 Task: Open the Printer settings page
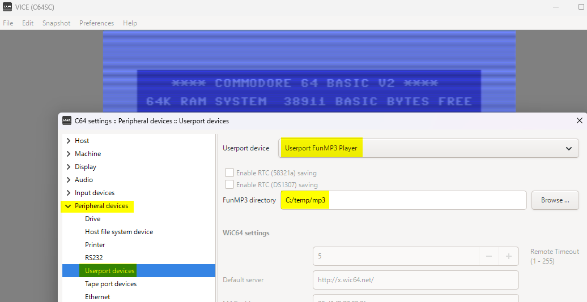coord(95,245)
